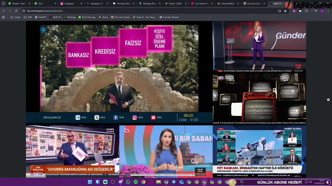The image size is (332, 186).
Task: Switch to the Gösterge Paneli tab
Action: (150, 4)
